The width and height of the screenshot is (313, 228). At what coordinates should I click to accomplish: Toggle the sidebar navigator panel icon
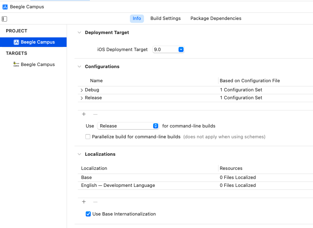(4, 19)
